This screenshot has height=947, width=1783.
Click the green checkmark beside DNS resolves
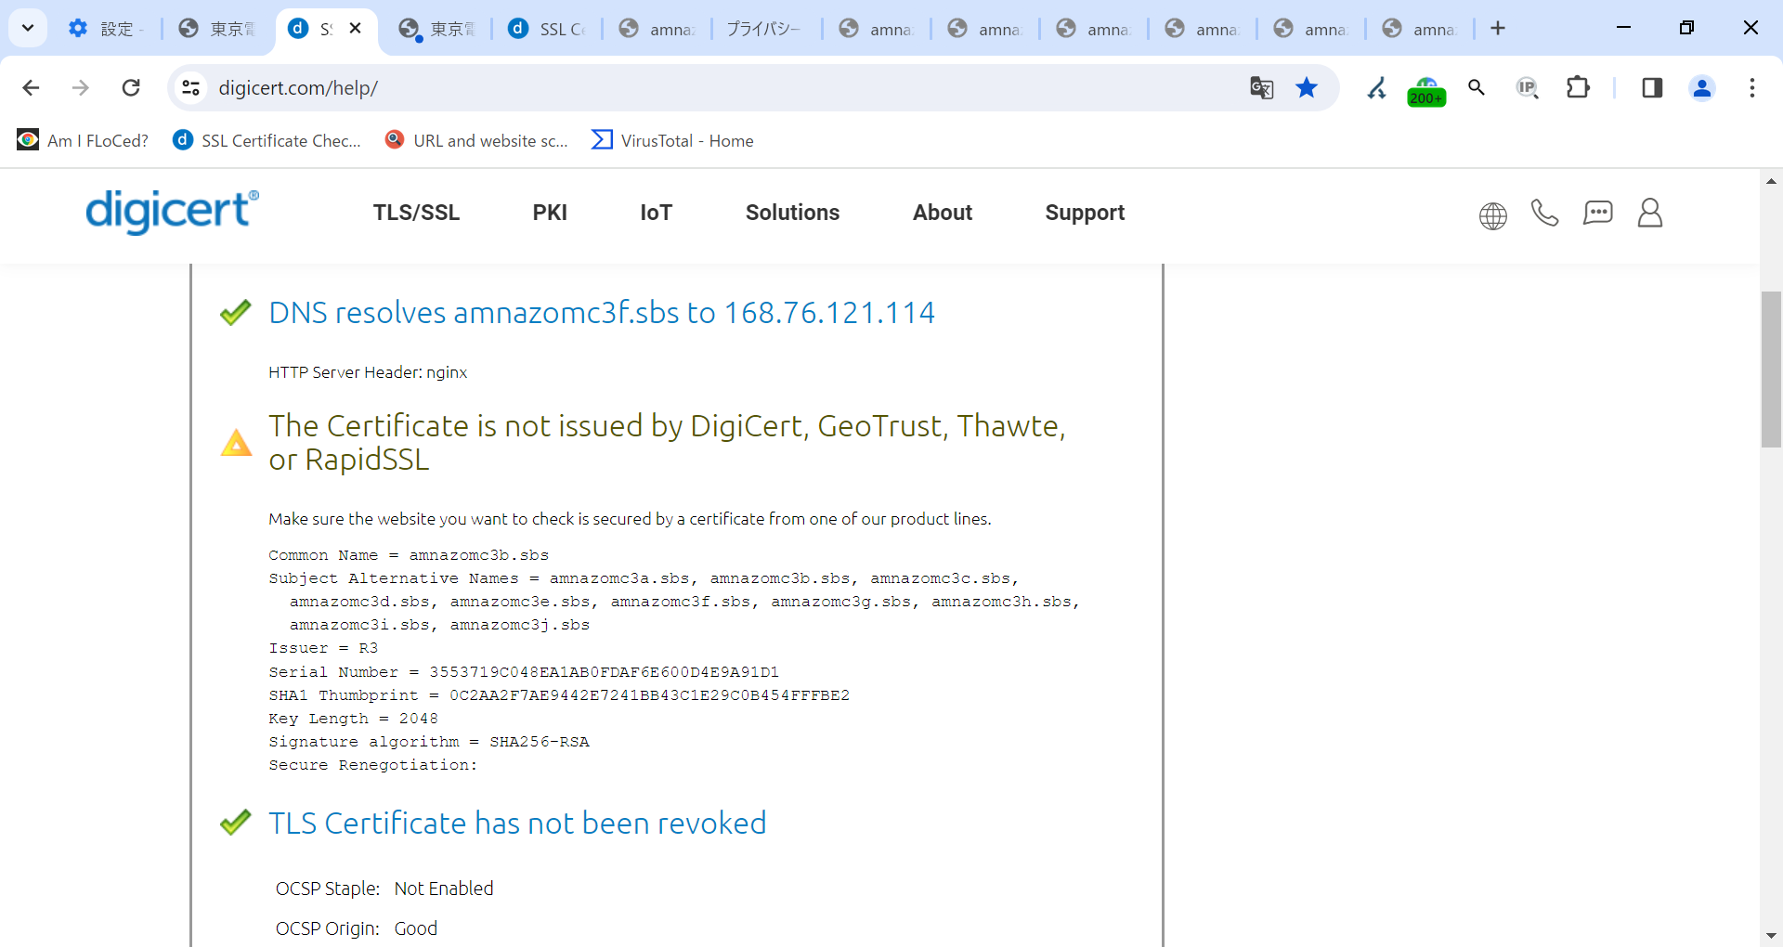(236, 313)
